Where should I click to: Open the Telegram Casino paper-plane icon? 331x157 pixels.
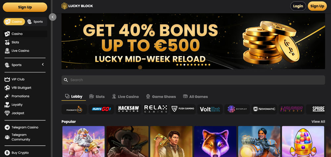tap(7, 128)
